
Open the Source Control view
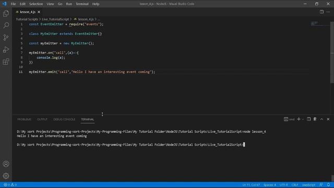pyautogui.click(x=6, y=38)
